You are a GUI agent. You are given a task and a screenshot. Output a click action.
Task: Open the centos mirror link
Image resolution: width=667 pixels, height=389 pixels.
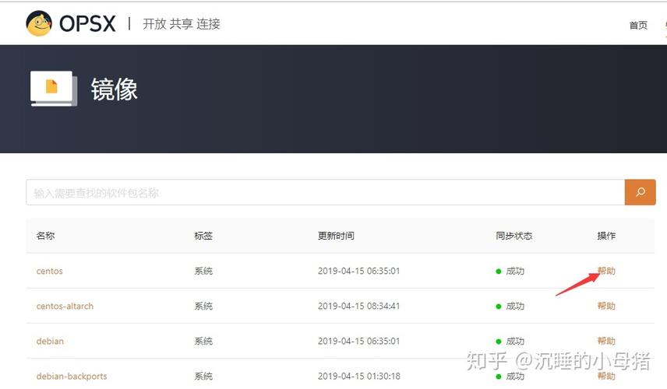coord(49,271)
